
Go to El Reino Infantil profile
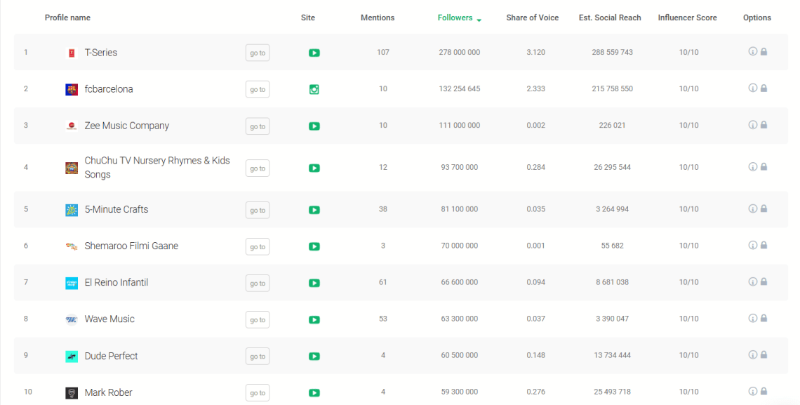coord(258,283)
